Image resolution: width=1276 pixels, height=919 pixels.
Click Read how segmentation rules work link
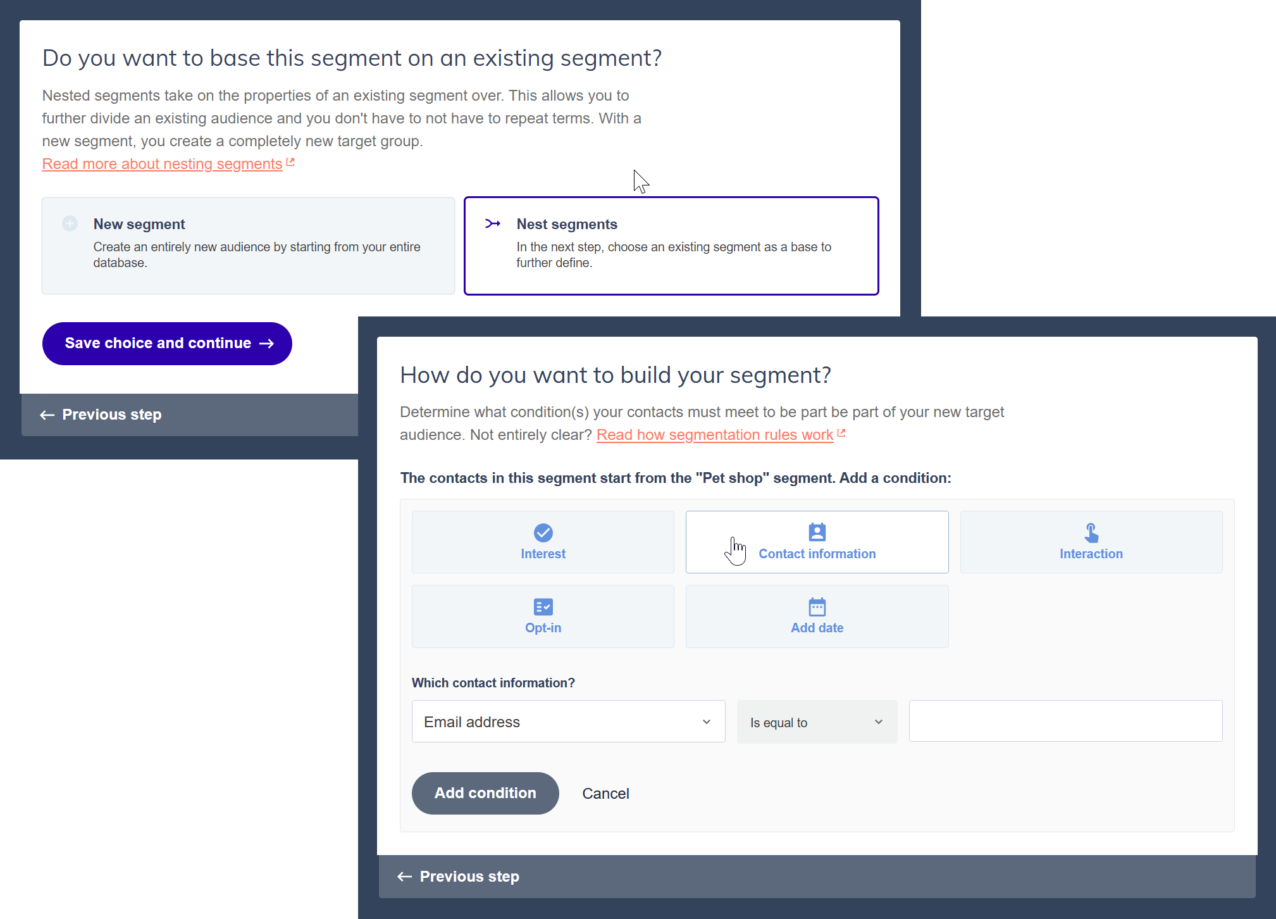point(720,433)
